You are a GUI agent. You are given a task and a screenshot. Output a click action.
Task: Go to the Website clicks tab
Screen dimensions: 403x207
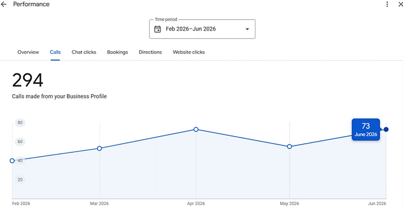[x=189, y=52]
